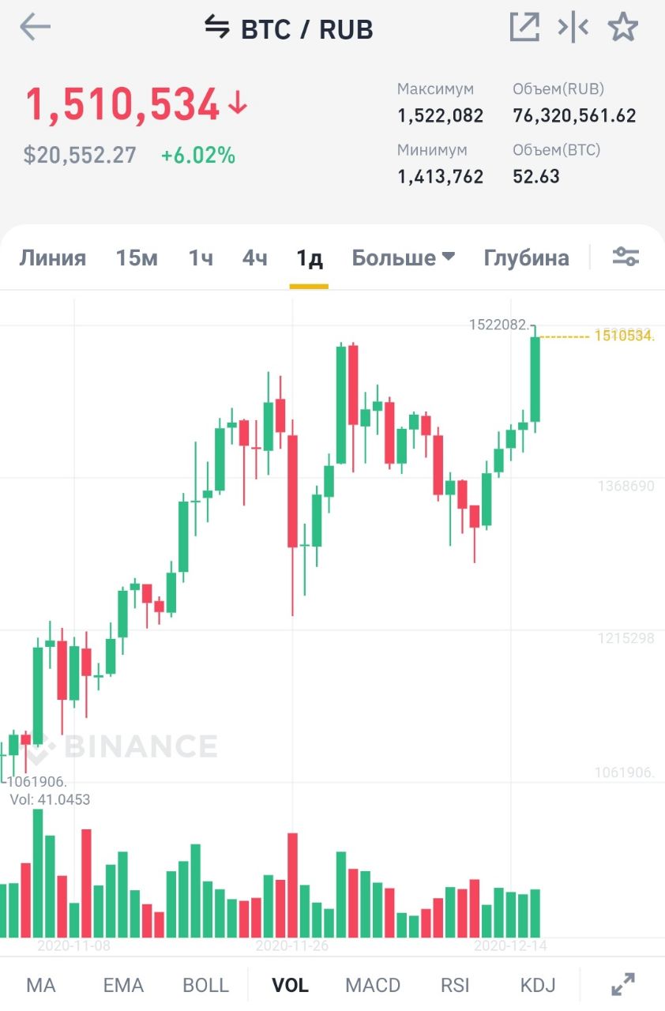Viewport: 665px width, 1011px height.
Task: Toggle the EMA indicator
Action: point(123,985)
